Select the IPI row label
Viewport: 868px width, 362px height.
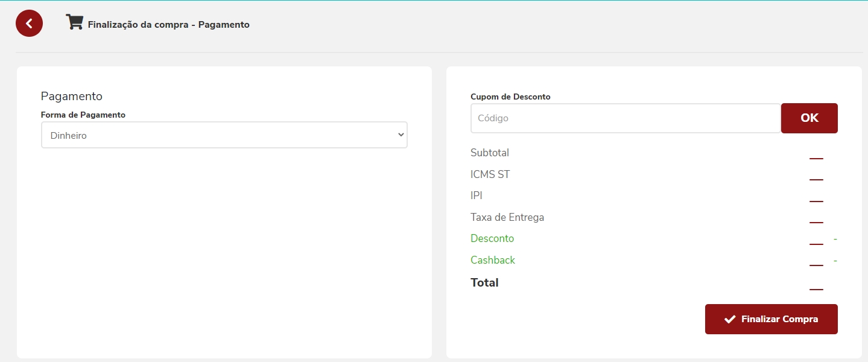476,195
